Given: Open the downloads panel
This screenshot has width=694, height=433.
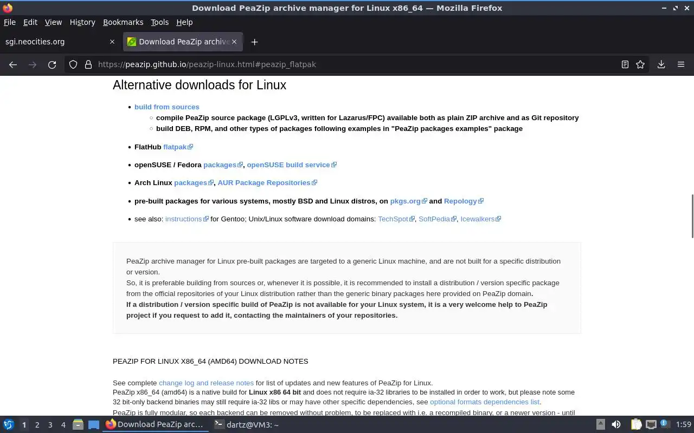Looking at the screenshot, I should tap(661, 64).
